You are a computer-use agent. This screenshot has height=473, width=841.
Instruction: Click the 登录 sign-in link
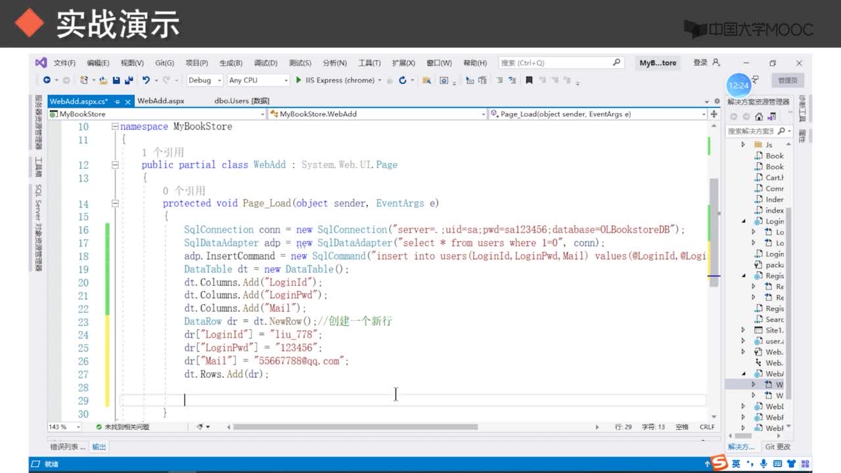click(700, 62)
